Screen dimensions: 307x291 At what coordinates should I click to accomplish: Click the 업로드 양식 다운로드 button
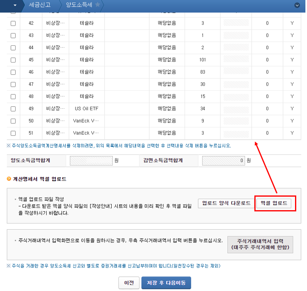[x=226, y=203]
